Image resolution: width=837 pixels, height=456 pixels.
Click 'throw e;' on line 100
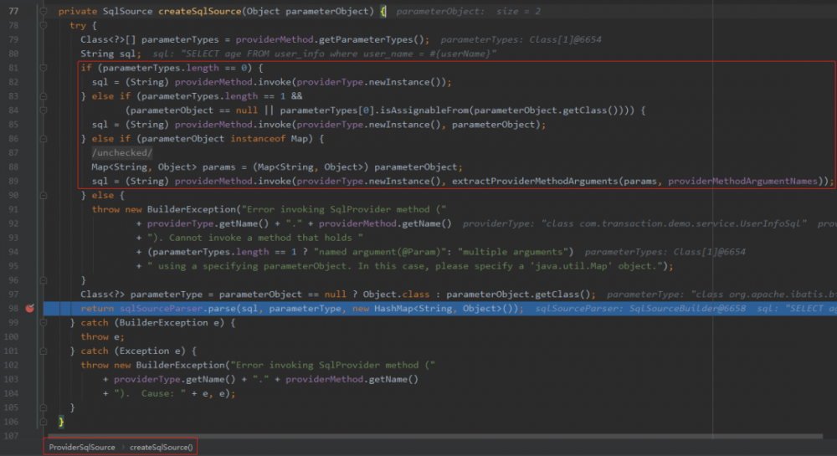[x=102, y=336]
